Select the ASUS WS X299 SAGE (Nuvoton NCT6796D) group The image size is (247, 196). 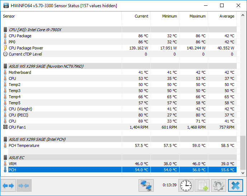click(x=119, y=66)
